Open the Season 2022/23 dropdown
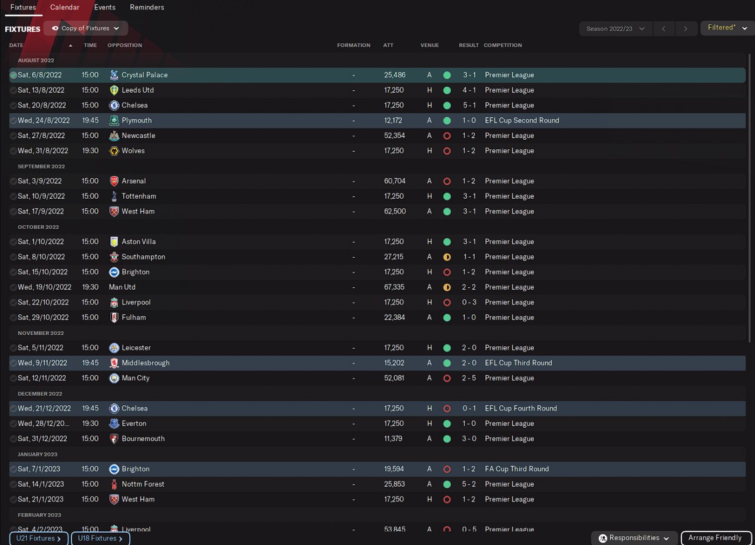The height and width of the screenshot is (545, 755). 616,28
